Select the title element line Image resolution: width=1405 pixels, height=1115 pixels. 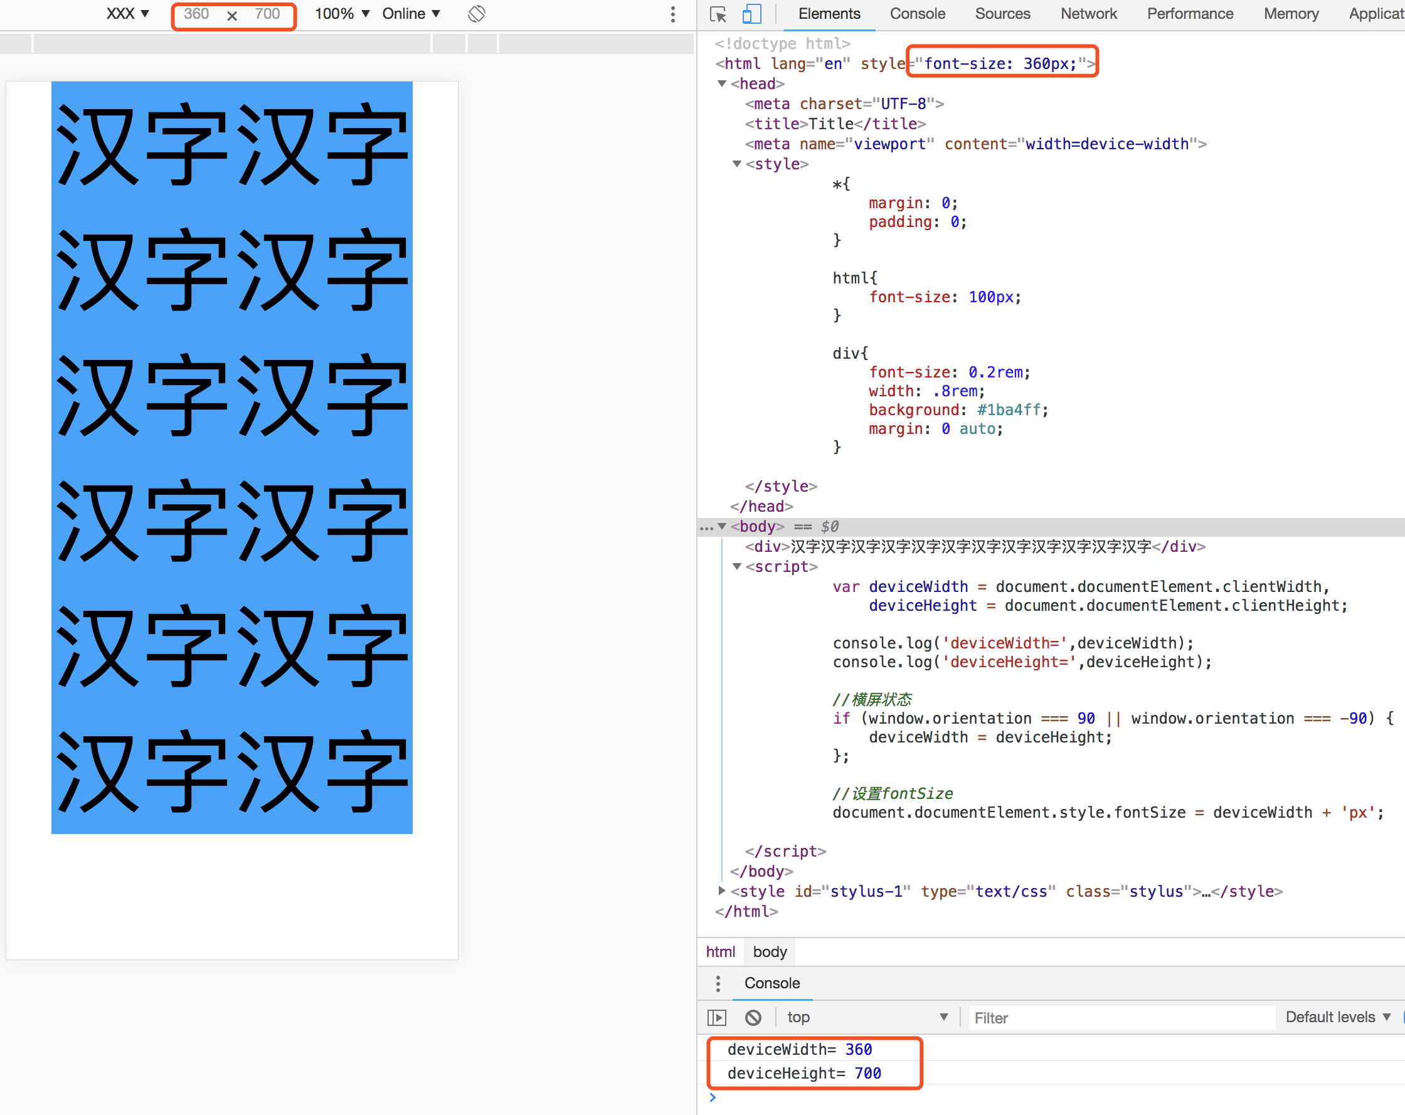click(x=835, y=124)
